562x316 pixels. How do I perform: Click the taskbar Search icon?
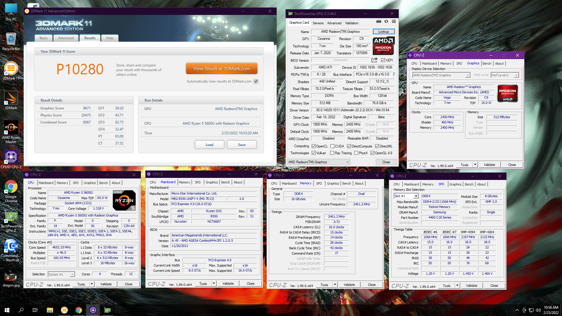pos(21,310)
